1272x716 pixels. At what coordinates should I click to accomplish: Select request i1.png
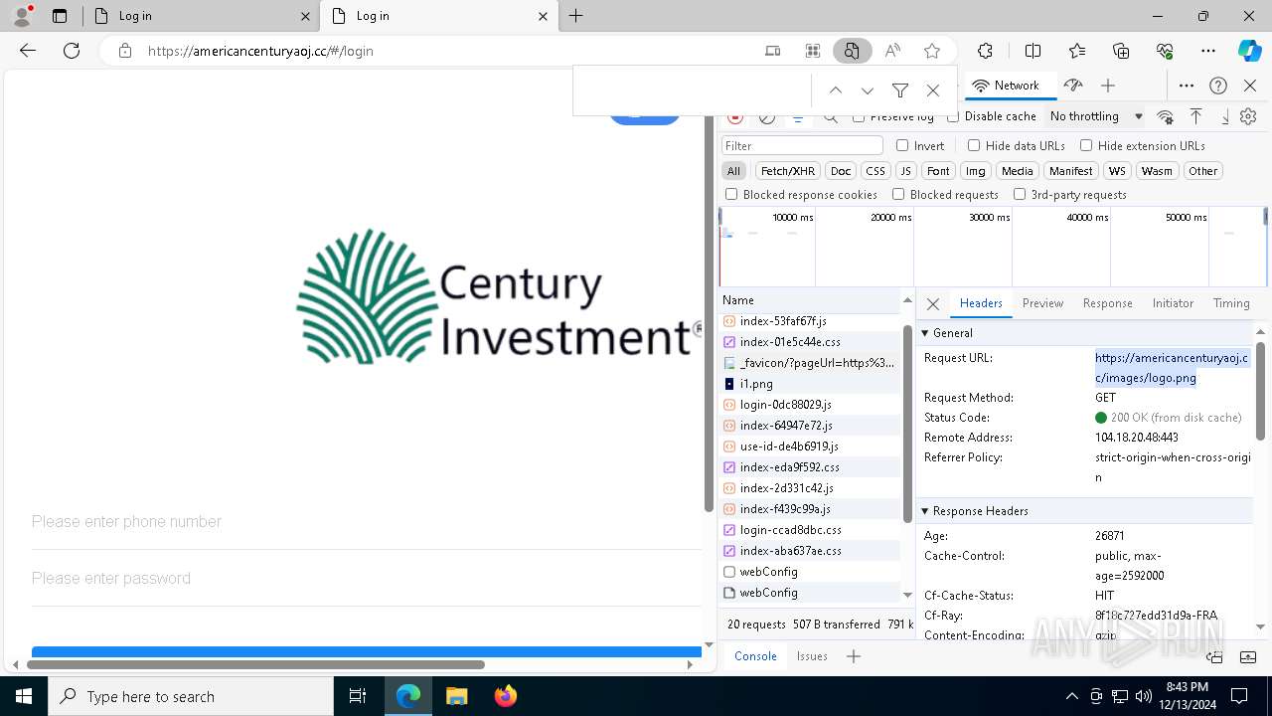pos(809,384)
